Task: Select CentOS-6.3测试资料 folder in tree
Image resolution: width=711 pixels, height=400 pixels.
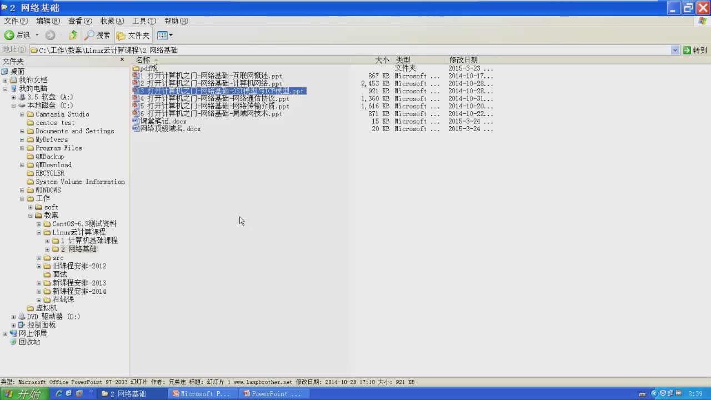Action: 84,224
